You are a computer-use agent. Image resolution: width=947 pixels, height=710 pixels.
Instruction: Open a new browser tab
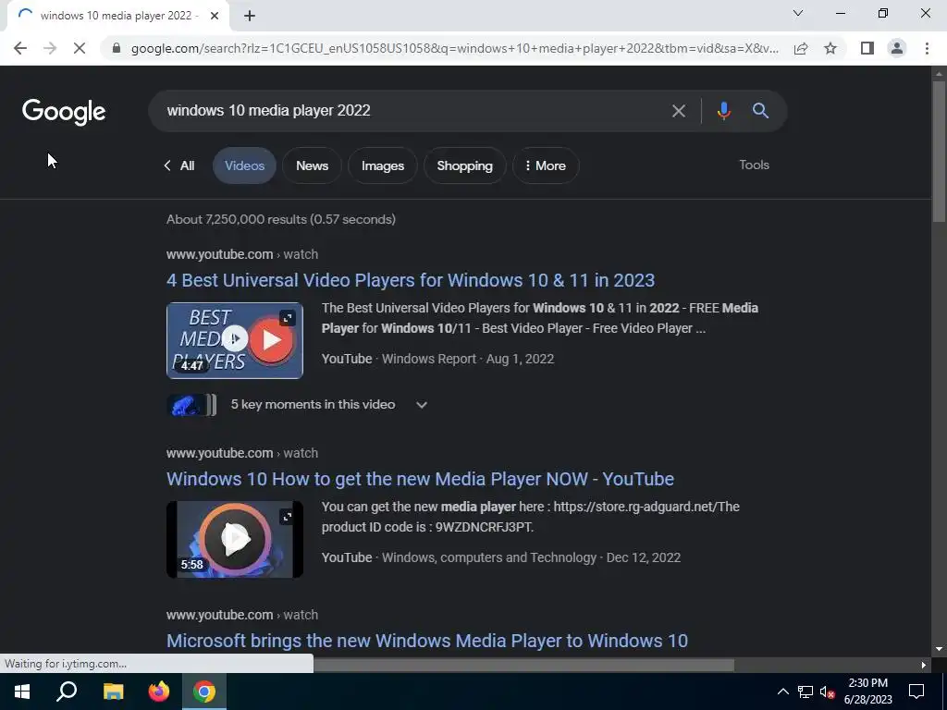(250, 16)
